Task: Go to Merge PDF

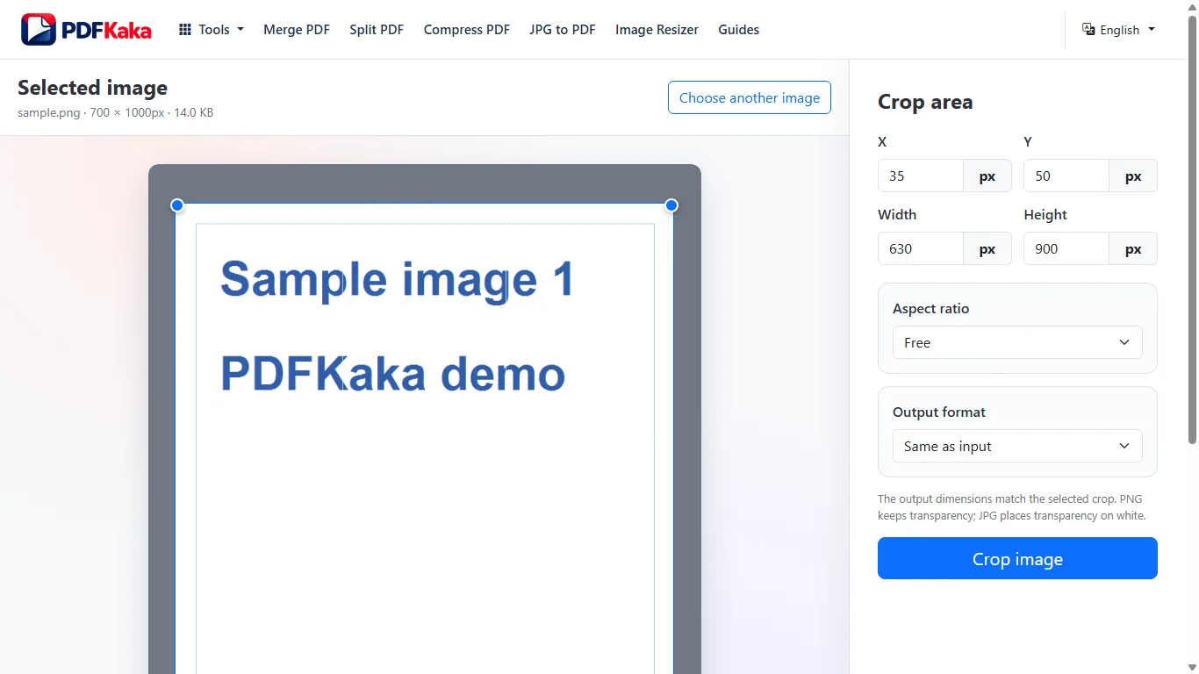Action: [x=297, y=30]
